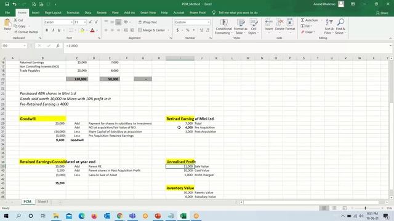Open Sort & Filter menu
Image resolution: width=394 pixels, height=221 pixels.
pos(329,26)
